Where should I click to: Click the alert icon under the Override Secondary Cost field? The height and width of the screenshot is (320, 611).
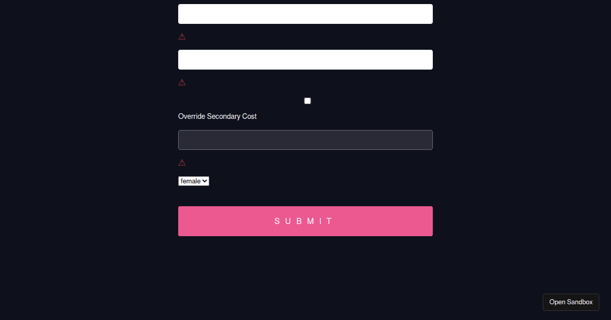[182, 162]
